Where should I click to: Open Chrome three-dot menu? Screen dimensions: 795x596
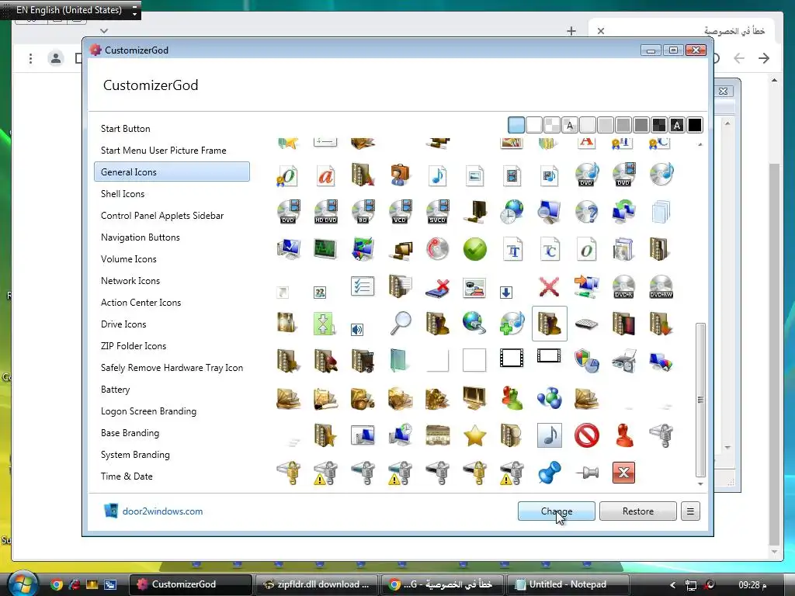coord(30,59)
